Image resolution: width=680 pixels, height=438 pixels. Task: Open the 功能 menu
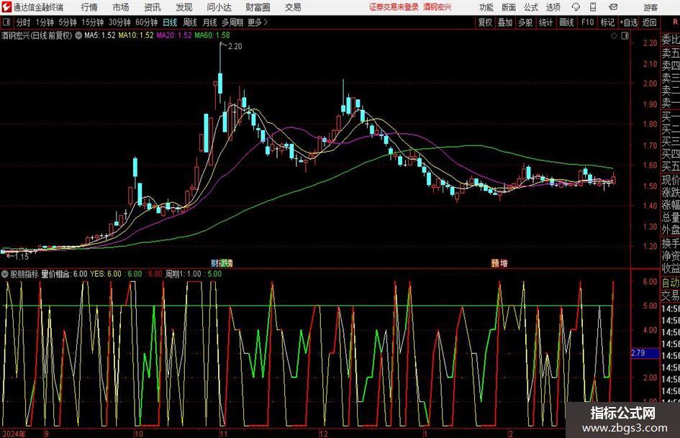486,7
